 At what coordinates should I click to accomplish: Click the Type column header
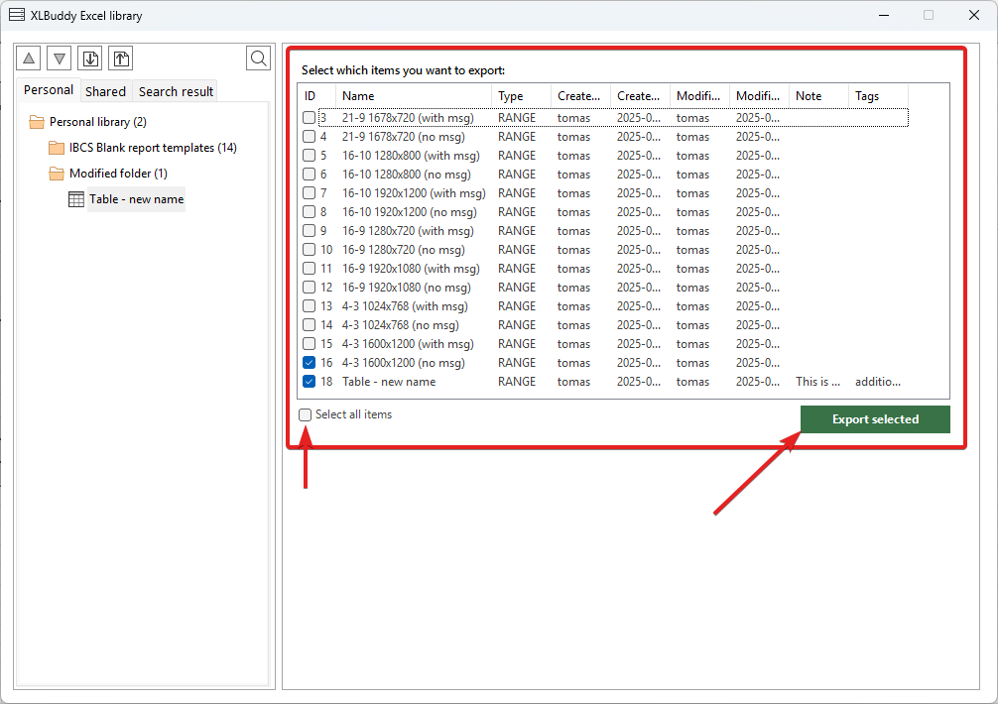click(x=520, y=96)
